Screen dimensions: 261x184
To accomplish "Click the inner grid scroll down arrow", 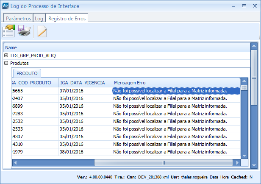I will click(244, 156).
